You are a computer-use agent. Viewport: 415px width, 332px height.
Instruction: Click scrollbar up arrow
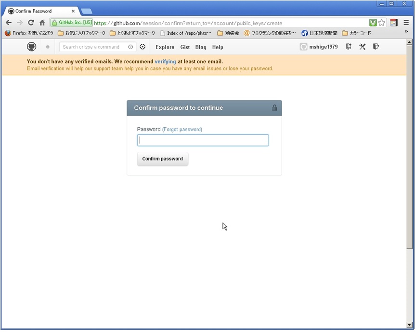click(x=409, y=42)
